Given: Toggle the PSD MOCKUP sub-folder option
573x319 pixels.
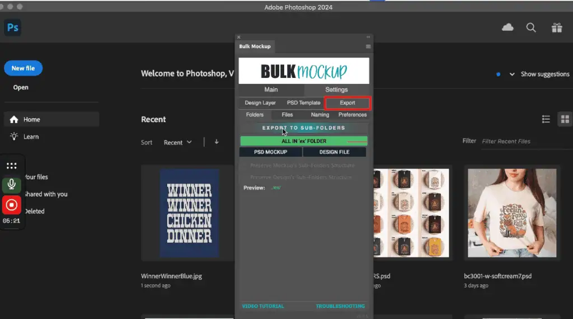Looking at the screenshot, I should [270, 152].
